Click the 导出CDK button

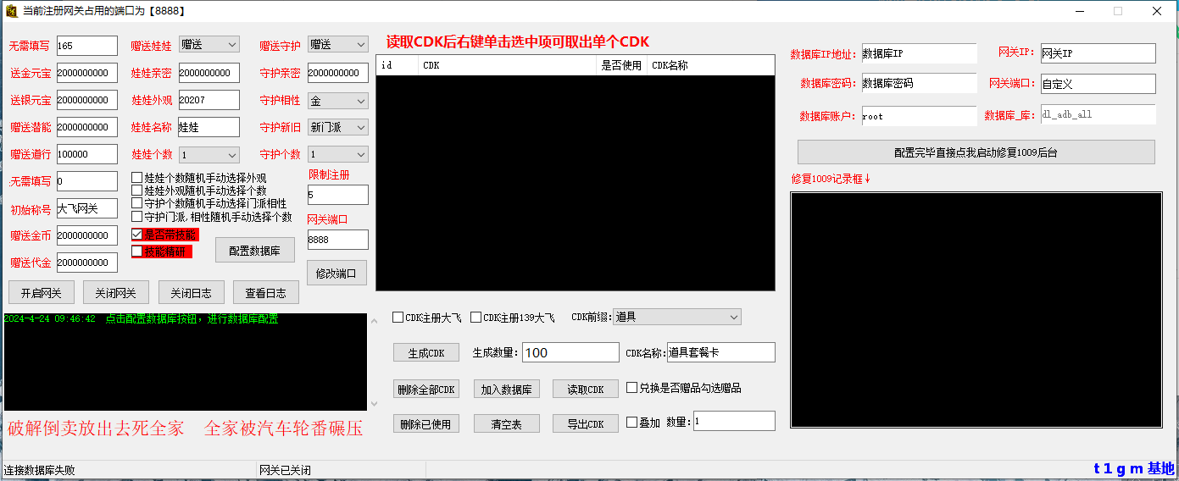(x=585, y=423)
